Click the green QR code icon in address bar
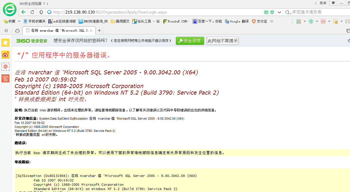 pyautogui.click(x=266, y=12)
